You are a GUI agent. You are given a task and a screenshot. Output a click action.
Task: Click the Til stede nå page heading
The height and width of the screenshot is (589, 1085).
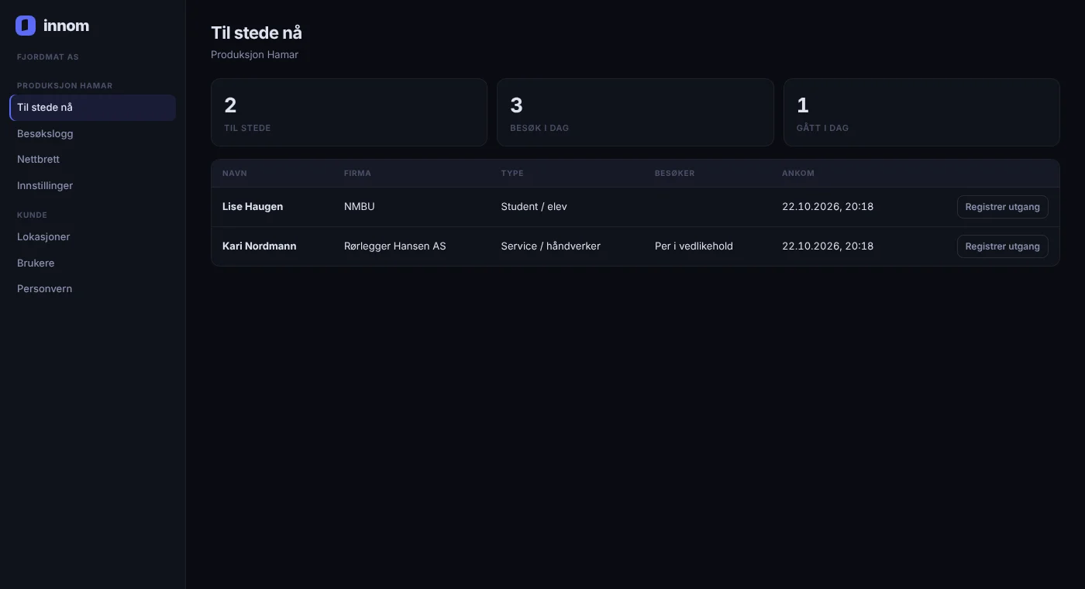pyautogui.click(x=257, y=33)
